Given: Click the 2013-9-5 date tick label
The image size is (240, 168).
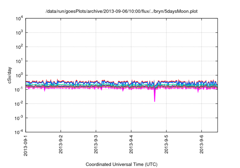Looking at the screenshot, I should click(166, 144).
